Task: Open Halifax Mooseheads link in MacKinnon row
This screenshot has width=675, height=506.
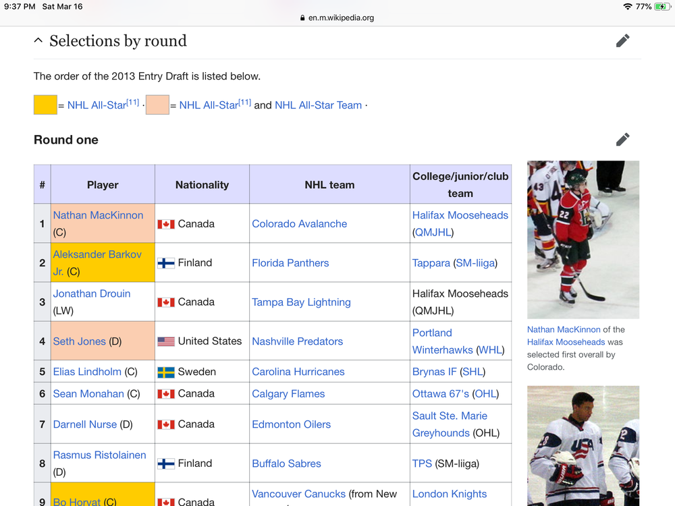Action: 460,215
